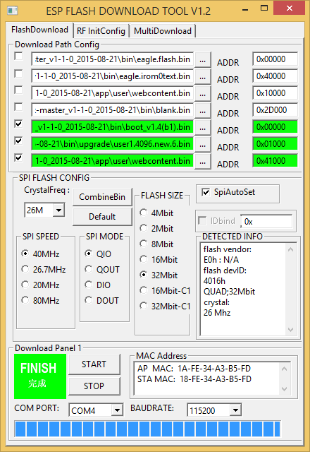310x452 pixels.
Task: Uncheck the SpiAutoSet option
Action: (206, 192)
